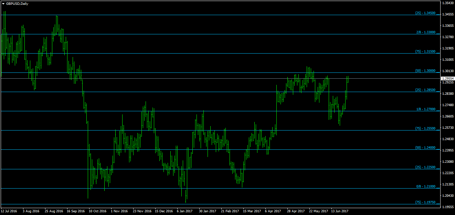Click the 28 Apr 2017 date label
Image resolution: width=455 pixels, height=215 pixels.
click(x=296, y=211)
